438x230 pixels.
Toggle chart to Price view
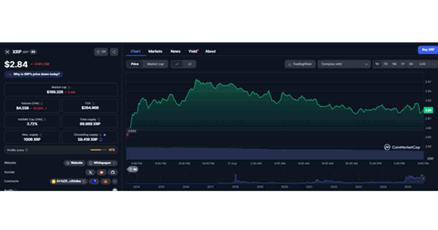click(x=135, y=64)
